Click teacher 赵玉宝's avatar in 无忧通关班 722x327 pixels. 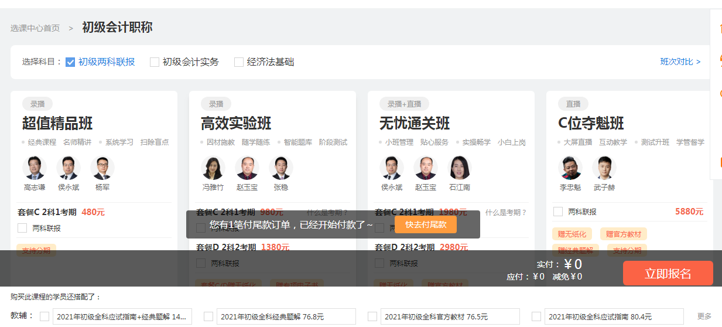426,168
